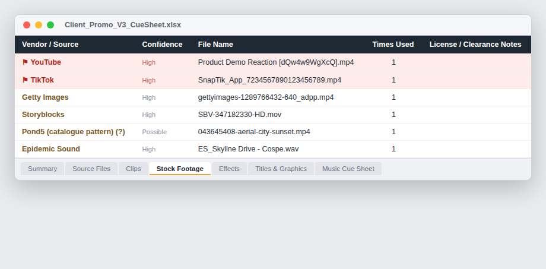Click Product Demo Reaction file name
Viewport: 546px width, 269px height.
point(276,62)
